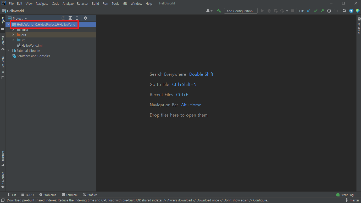361x203 pixels.
Task: Click the IntelliJ IDEA logo in title bar
Action: (4, 3)
